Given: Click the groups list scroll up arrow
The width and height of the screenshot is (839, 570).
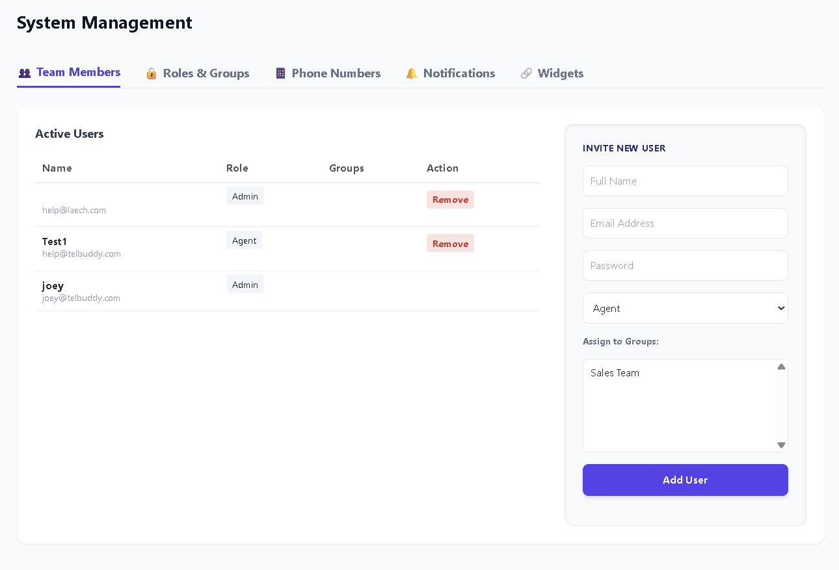Looking at the screenshot, I should coord(782,367).
